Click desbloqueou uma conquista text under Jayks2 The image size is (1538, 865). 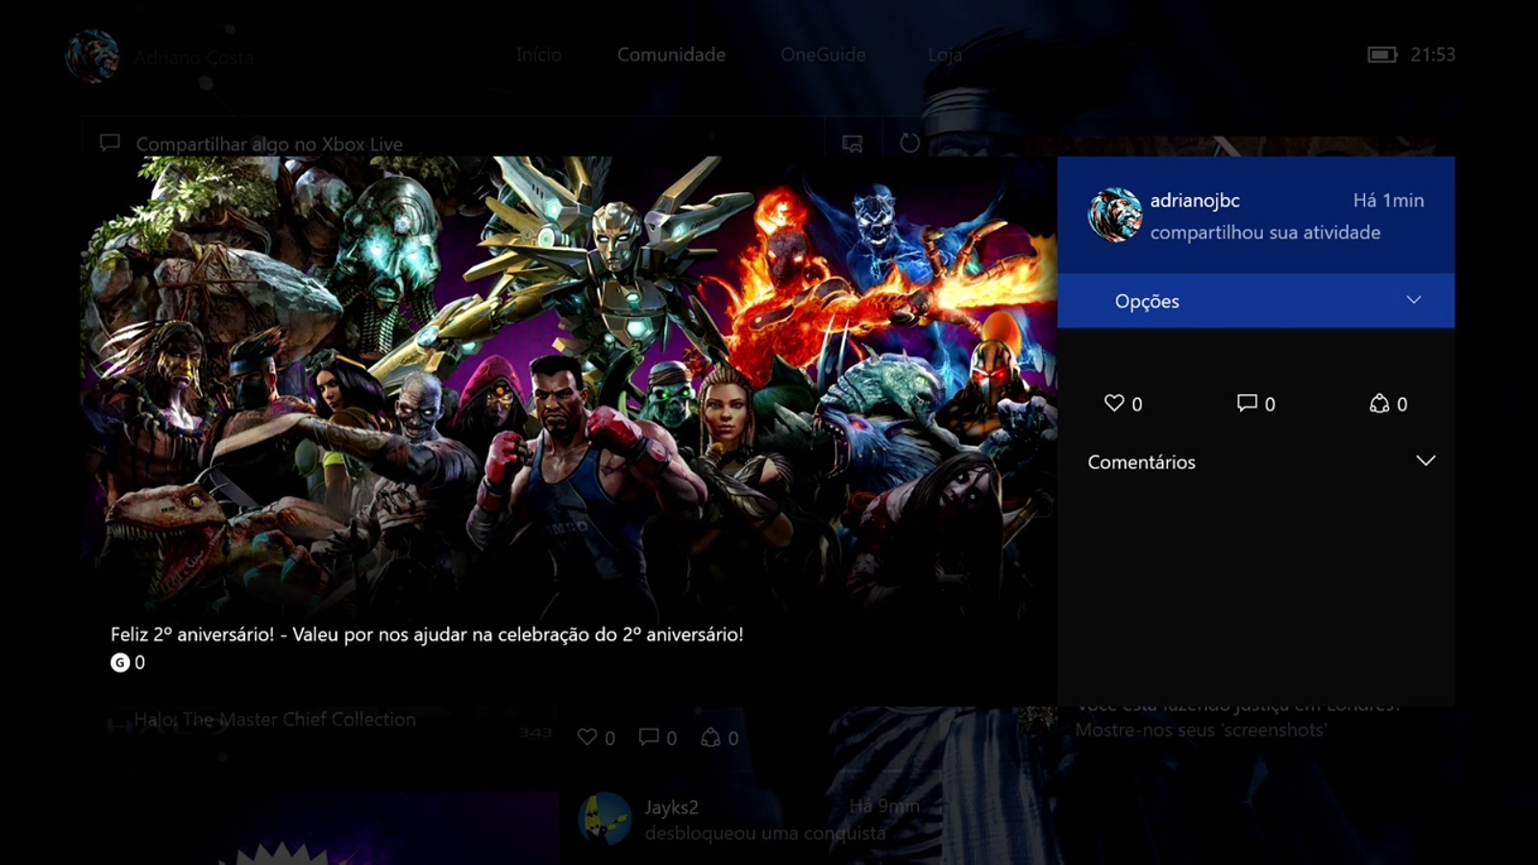tap(765, 833)
